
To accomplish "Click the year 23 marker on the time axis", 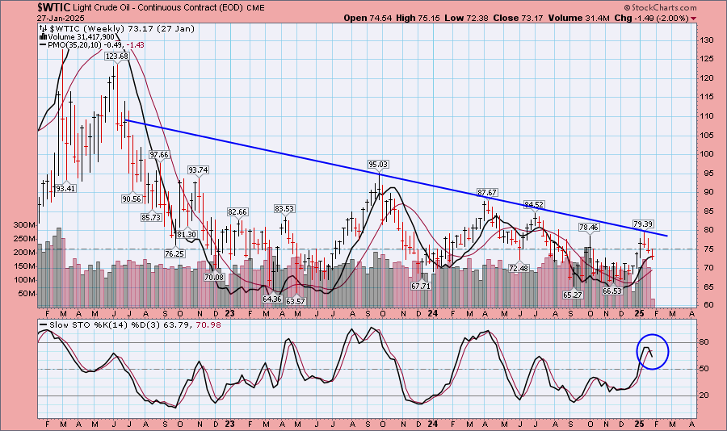I will pos(230,312).
